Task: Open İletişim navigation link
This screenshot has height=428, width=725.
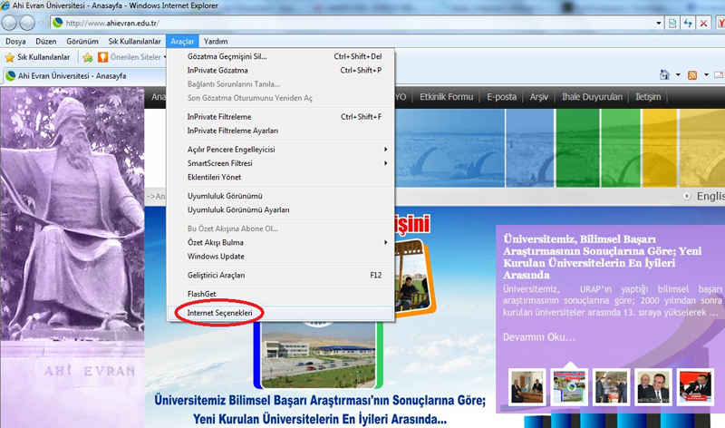Action: tap(648, 97)
